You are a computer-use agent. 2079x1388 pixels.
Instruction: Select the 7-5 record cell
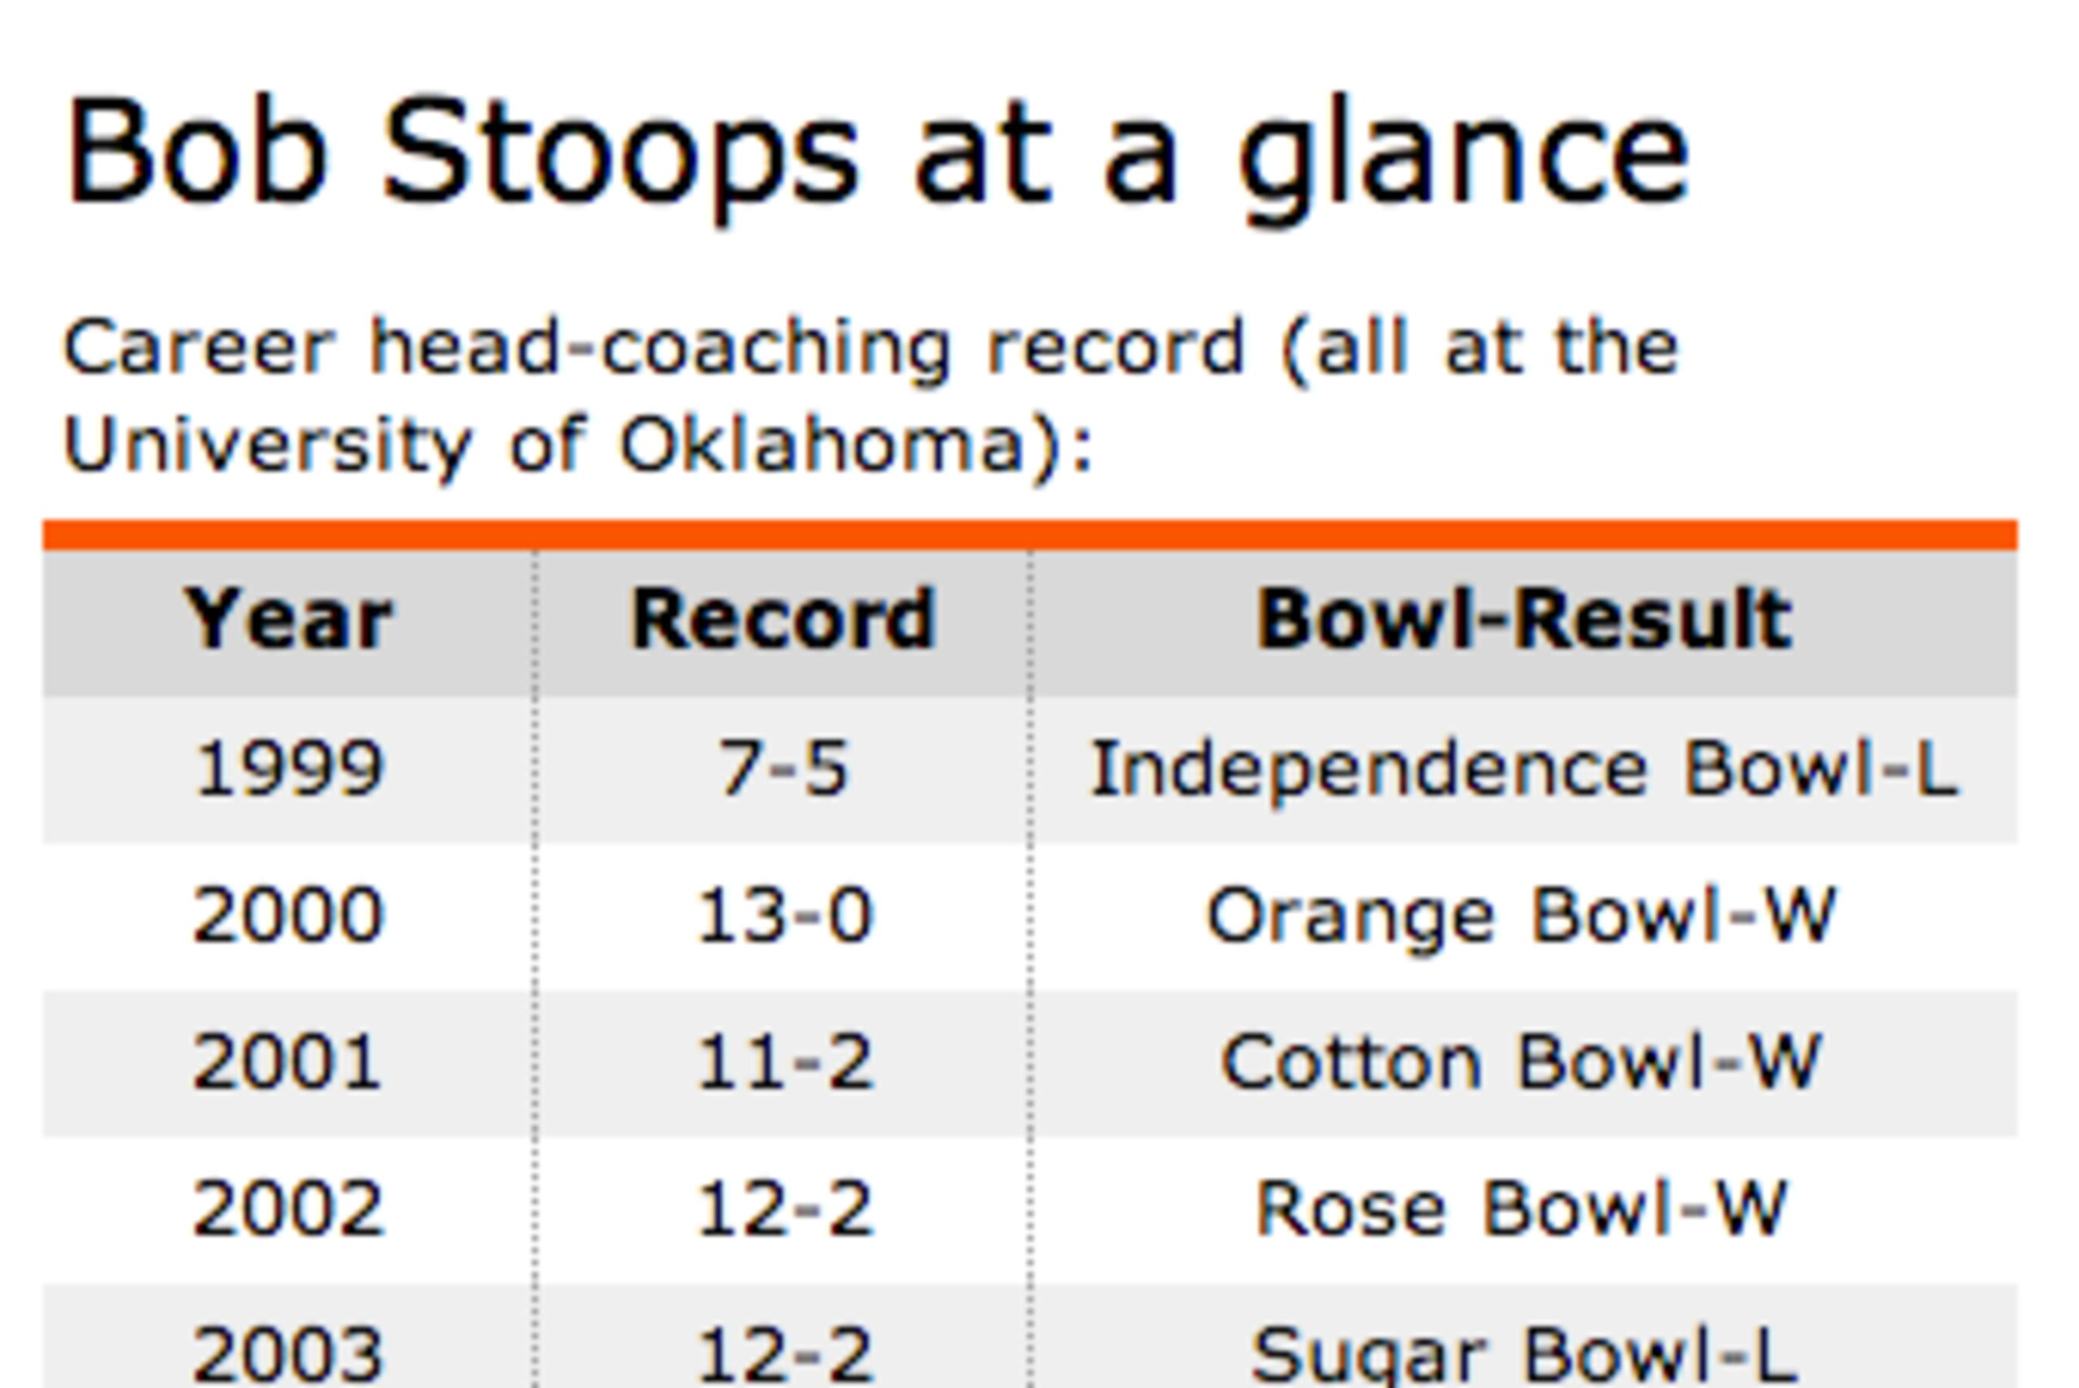[x=783, y=768]
